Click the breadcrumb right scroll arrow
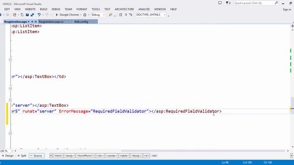 click(292, 156)
